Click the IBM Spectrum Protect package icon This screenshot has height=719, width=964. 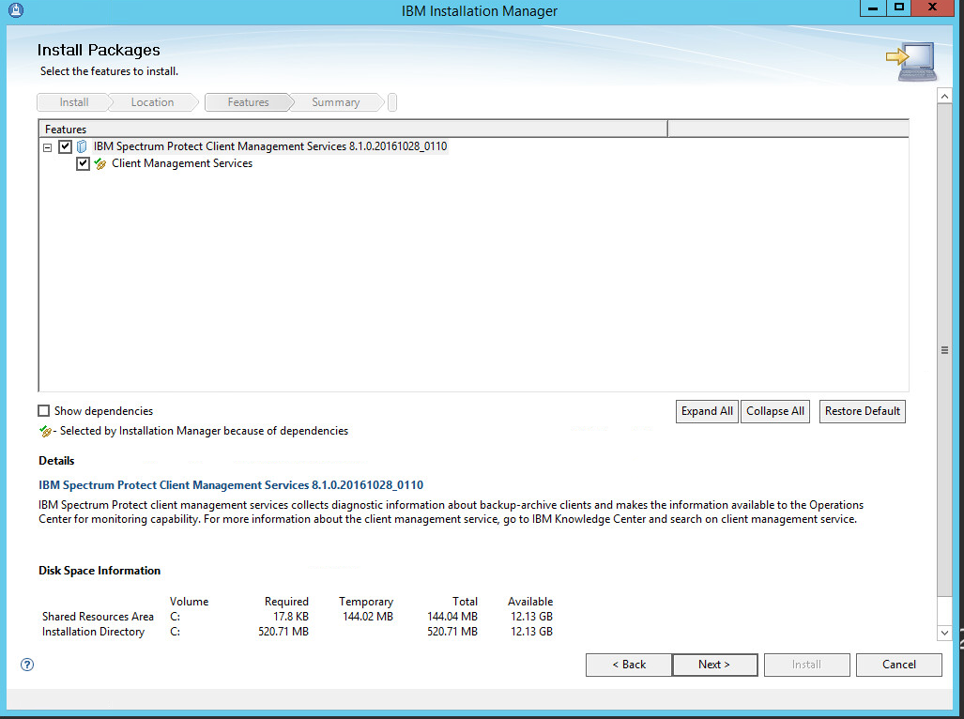point(83,146)
